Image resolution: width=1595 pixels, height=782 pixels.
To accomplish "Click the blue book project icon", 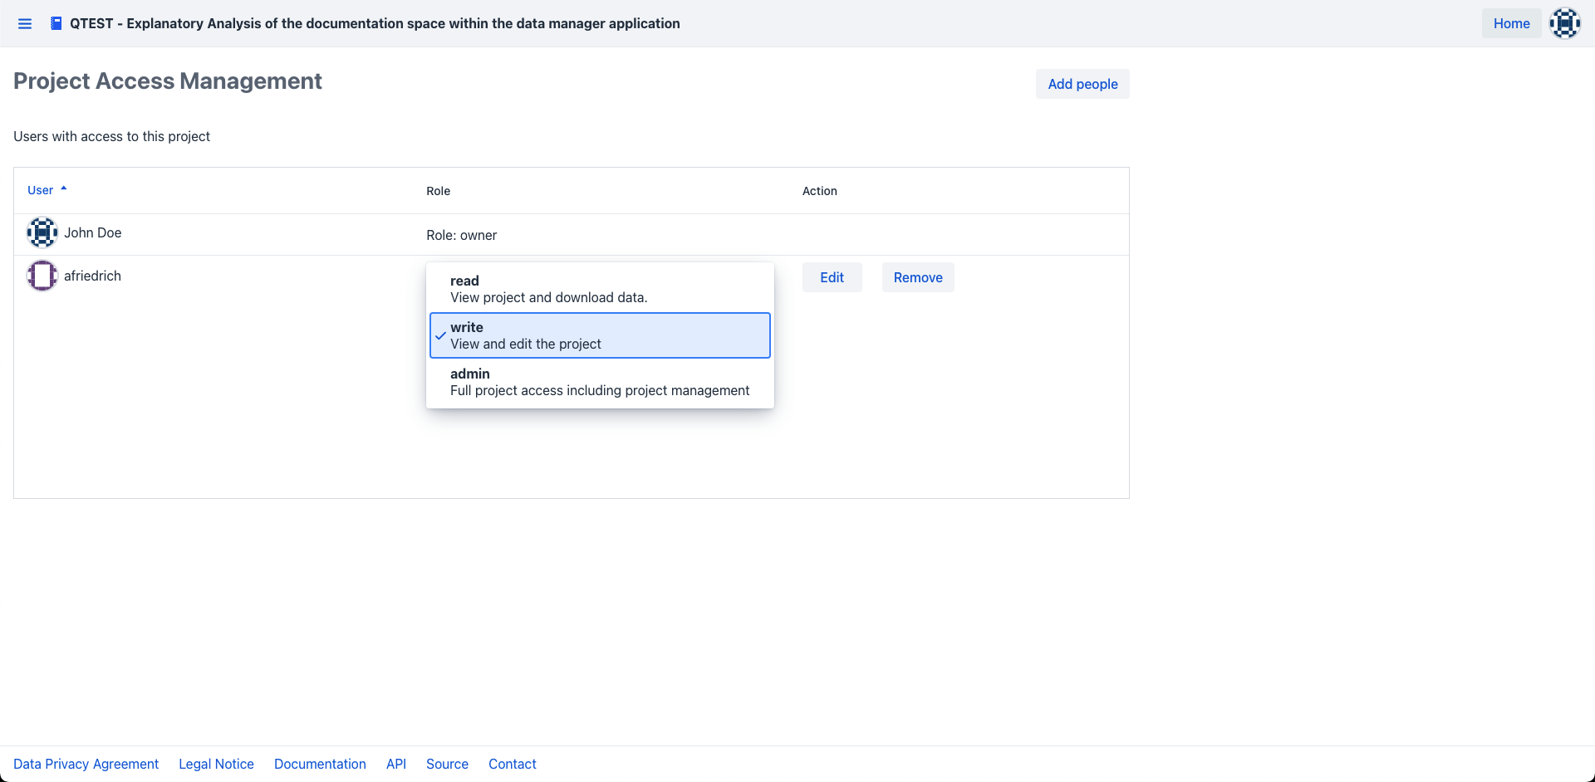I will [x=56, y=23].
